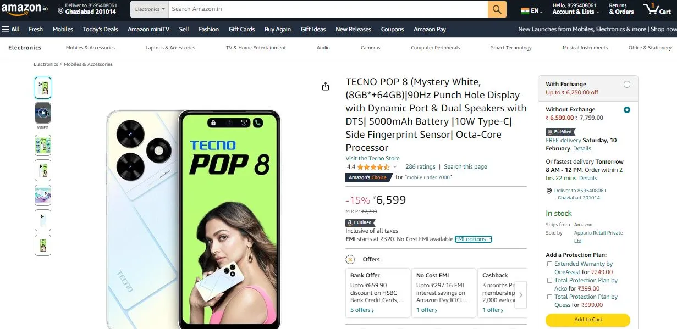
Task: Click the orange search magnifier button
Action: tap(497, 9)
